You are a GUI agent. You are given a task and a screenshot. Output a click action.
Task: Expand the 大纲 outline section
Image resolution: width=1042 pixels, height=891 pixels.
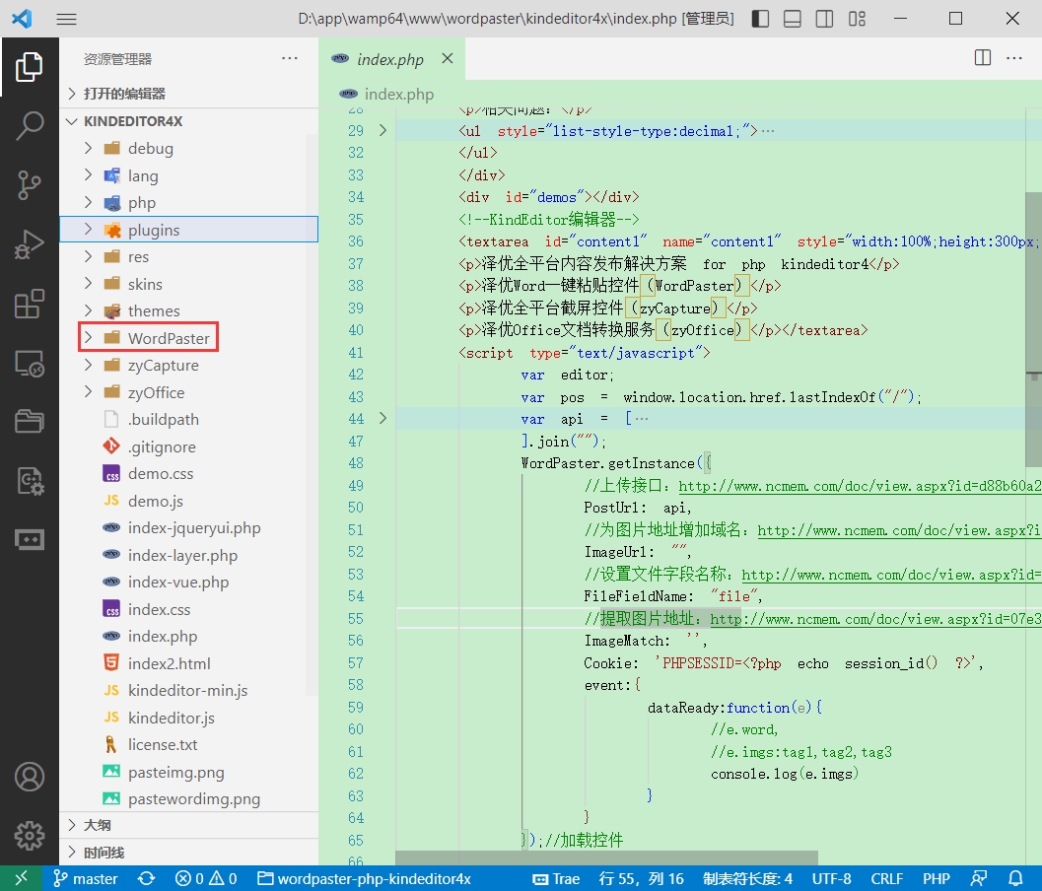pyautogui.click(x=97, y=825)
